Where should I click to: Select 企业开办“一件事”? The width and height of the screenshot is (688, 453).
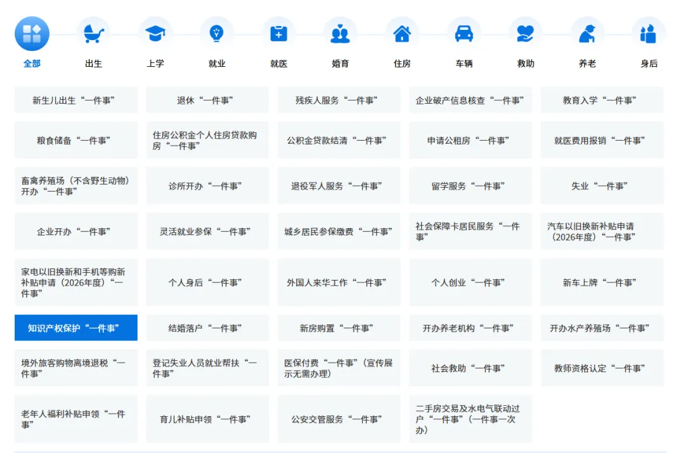click(76, 232)
